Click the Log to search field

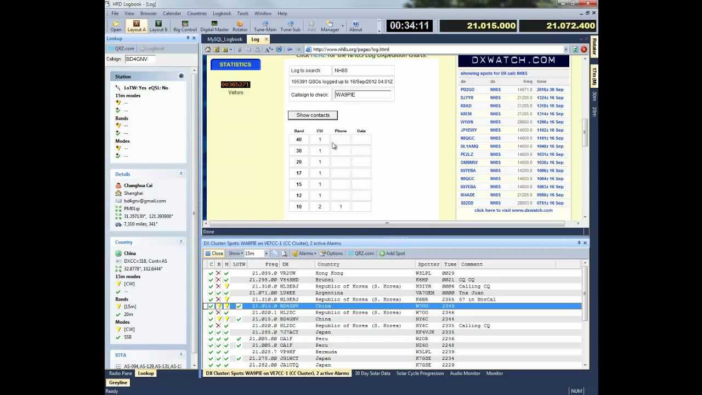(363, 70)
